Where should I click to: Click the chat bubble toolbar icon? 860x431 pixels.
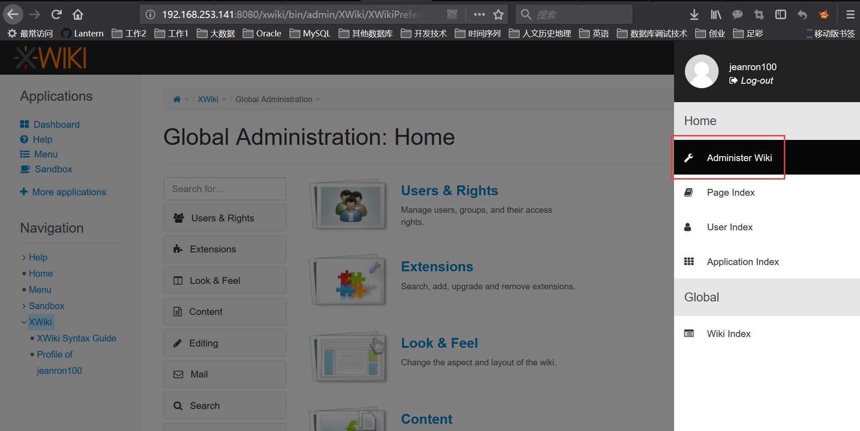click(738, 14)
